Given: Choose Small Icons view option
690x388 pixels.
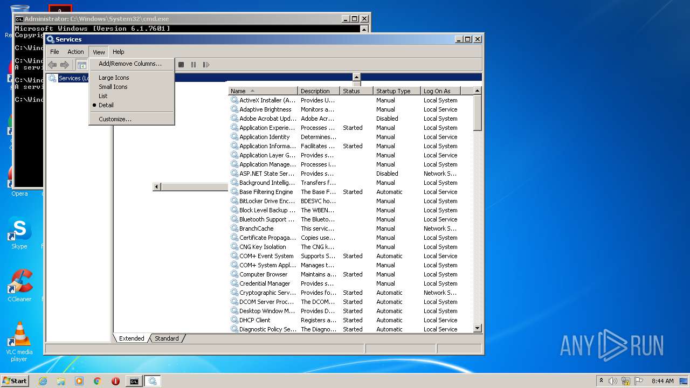Looking at the screenshot, I should click(x=132, y=87).
